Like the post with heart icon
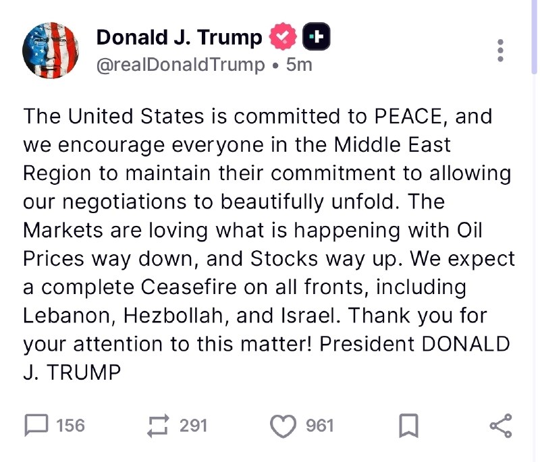The width and height of the screenshot is (540, 462). pos(283,426)
